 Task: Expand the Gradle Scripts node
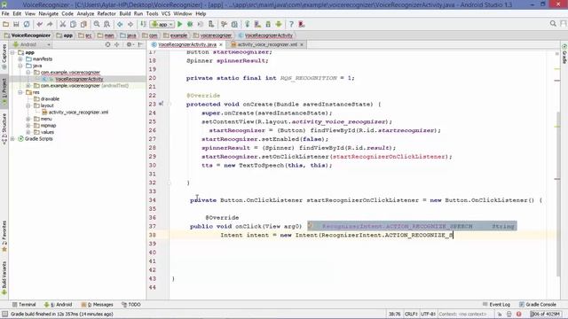point(12,139)
